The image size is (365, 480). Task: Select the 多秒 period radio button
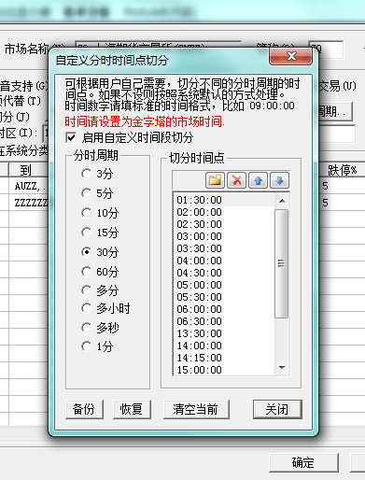[87, 328]
